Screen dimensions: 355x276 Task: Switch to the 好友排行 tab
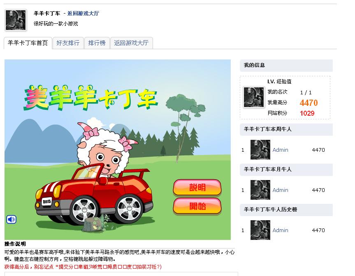(x=68, y=43)
